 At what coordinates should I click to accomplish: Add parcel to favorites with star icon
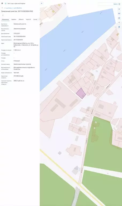[3, 15]
